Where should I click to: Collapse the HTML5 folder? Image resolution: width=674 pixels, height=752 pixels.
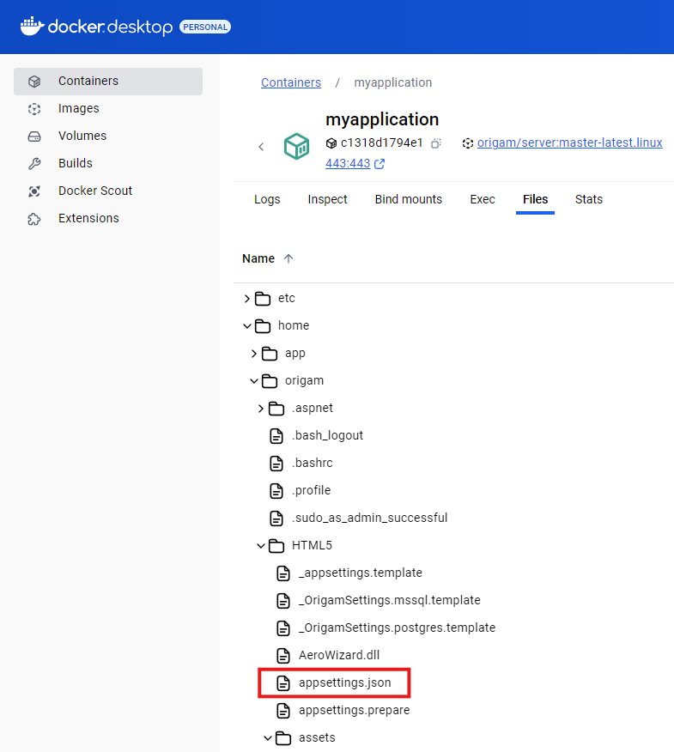pyautogui.click(x=261, y=546)
